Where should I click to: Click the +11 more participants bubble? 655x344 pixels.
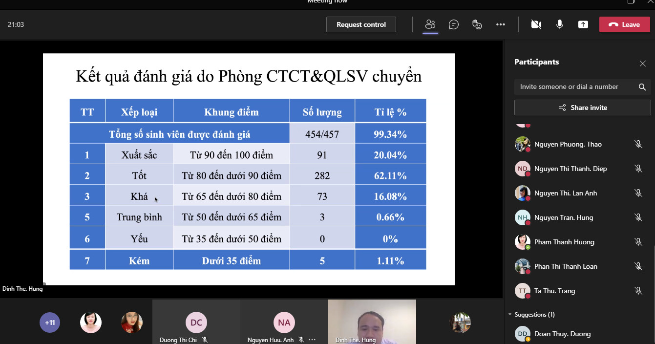click(50, 322)
